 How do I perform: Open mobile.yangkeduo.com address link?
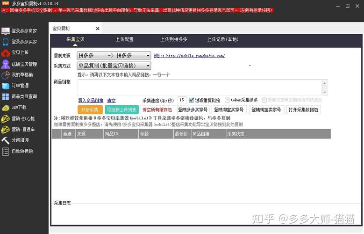point(189,56)
